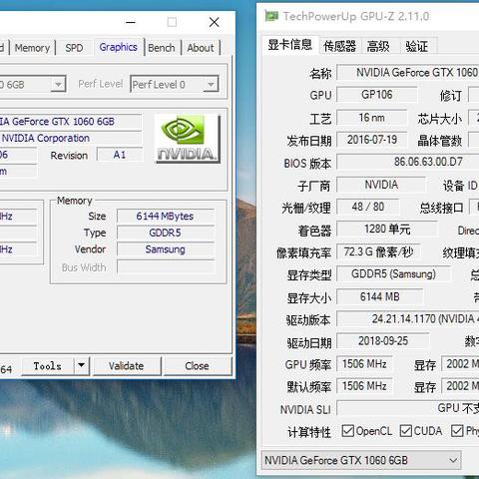Click the GeForce GTX 1060 6GB name in CPU-Z
This screenshot has height=479, width=479.
coord(71,122)
